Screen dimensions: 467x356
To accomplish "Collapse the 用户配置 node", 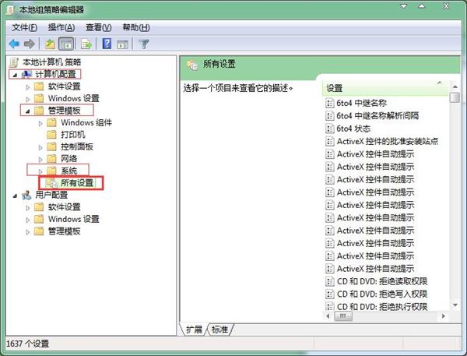I will tap(15, 196).
